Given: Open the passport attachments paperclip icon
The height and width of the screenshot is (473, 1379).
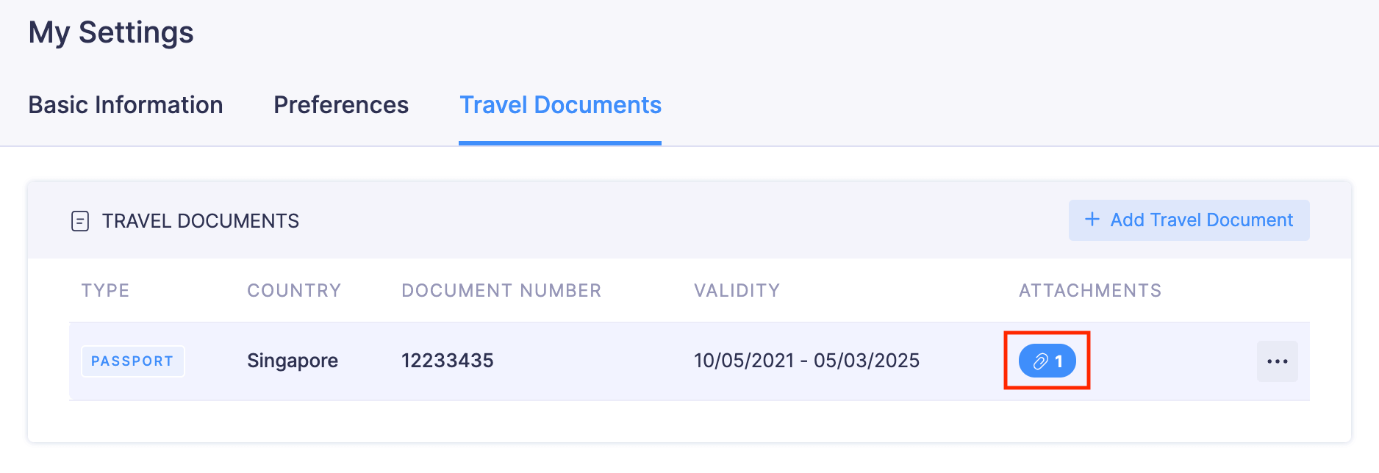Looking at the screenshot, I should 1040,361.
